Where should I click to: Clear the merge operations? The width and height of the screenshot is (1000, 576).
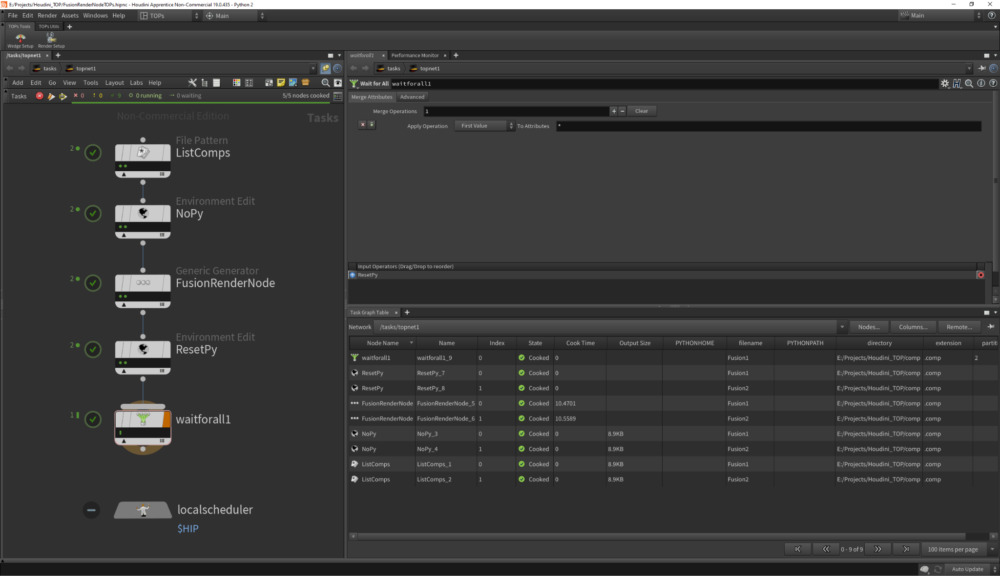coord(641,111)
